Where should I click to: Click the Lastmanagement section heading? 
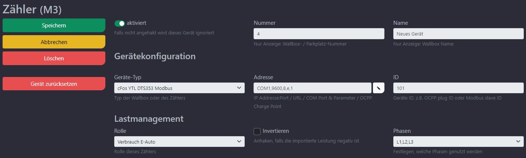point(149,119)
